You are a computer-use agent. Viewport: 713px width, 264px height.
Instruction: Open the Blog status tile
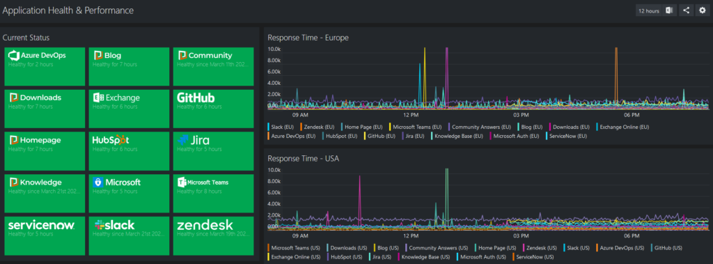click(129, 66)
